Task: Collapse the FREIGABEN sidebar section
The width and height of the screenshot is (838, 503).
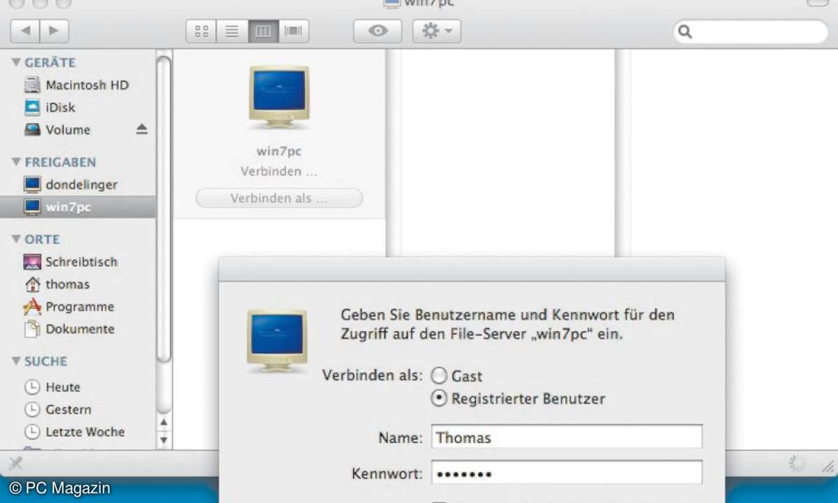Action: coord(16,161)
